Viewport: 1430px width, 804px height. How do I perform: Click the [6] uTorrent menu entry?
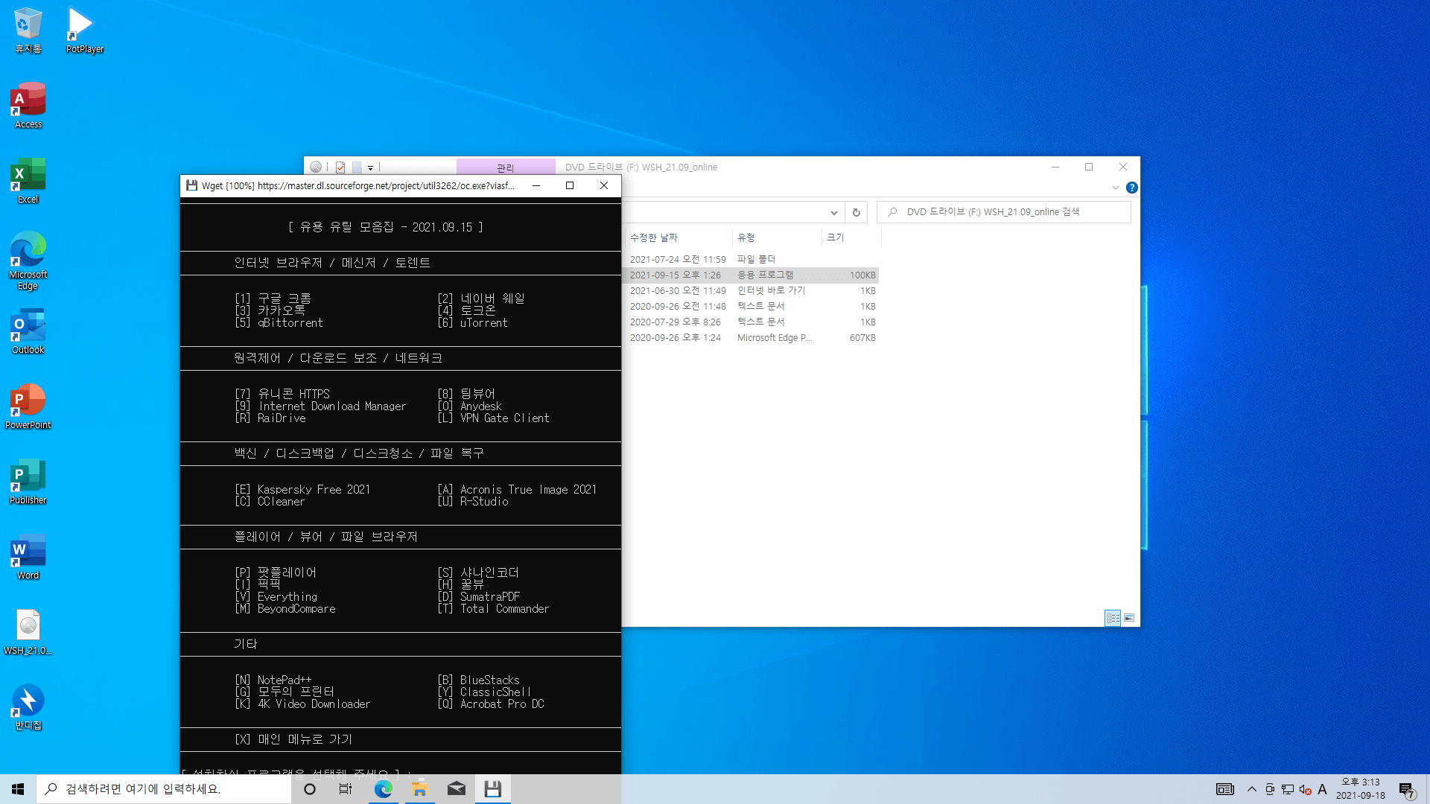point(472,323)
